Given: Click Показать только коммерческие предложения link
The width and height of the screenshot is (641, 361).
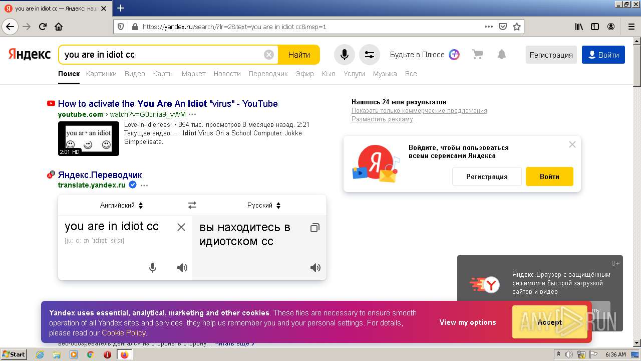Looking at the screenshot, I should pyautogui.click(x=419, y=111).
